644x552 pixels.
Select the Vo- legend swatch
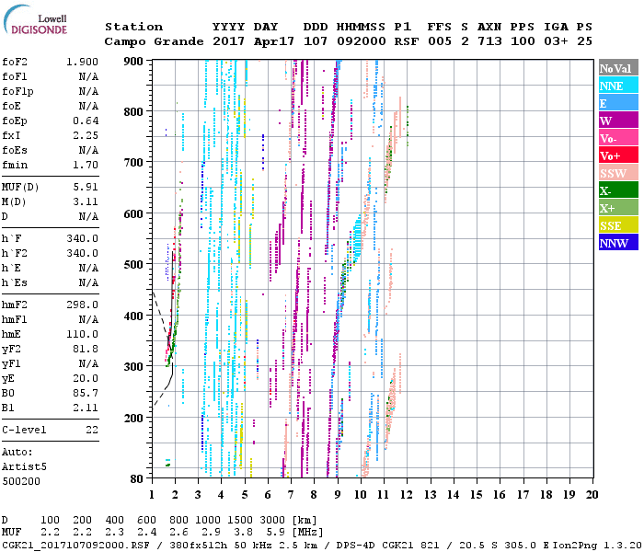618,138
